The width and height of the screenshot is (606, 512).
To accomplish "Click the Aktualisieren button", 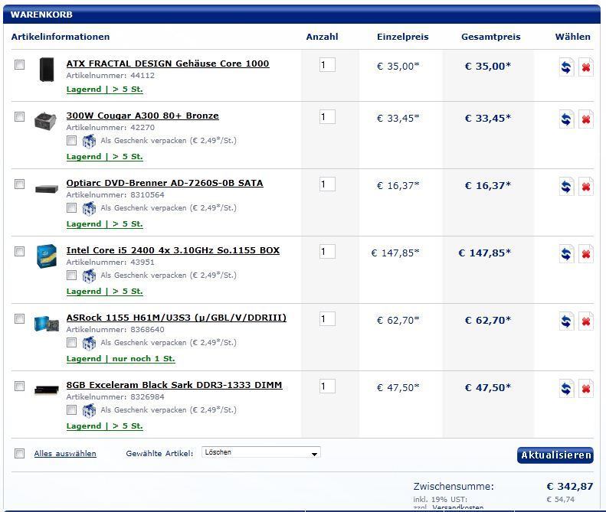I will [x=555, y=455].
